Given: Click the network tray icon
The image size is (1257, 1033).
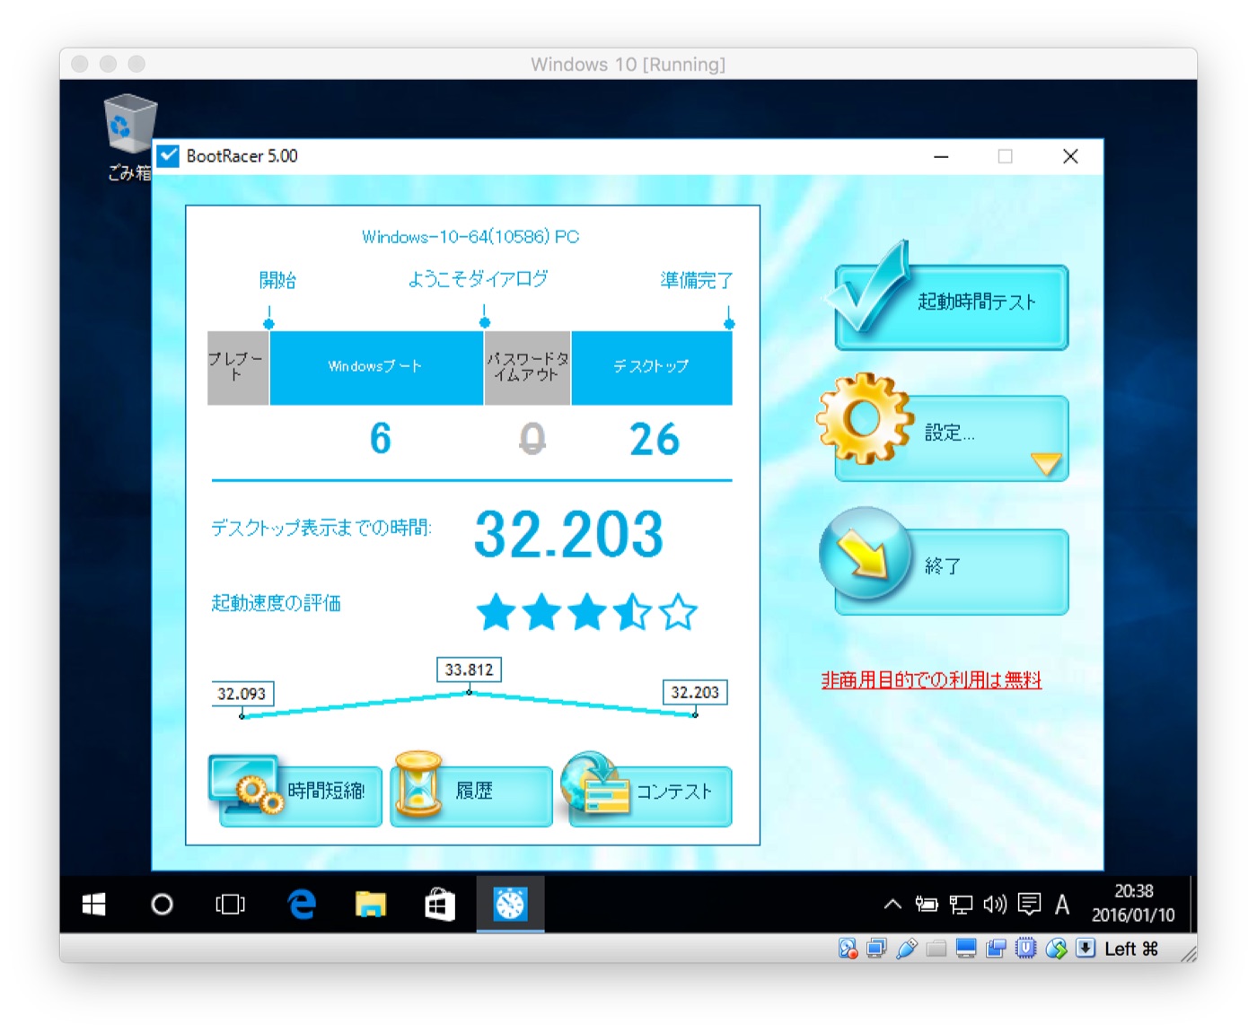Looking at the screenshot, I should (961, 904).
